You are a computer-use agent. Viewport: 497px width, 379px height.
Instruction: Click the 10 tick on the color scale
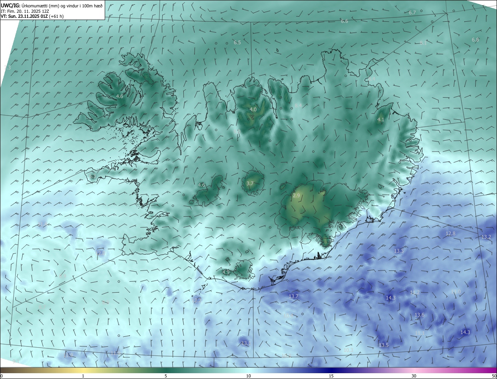coord(248,376)
